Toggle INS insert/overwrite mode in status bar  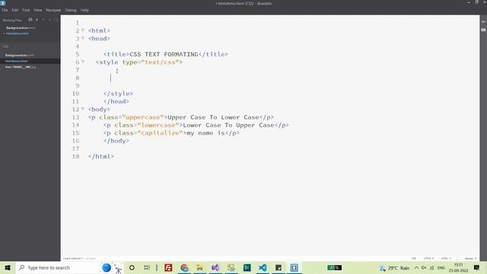[x=414, y=259]
